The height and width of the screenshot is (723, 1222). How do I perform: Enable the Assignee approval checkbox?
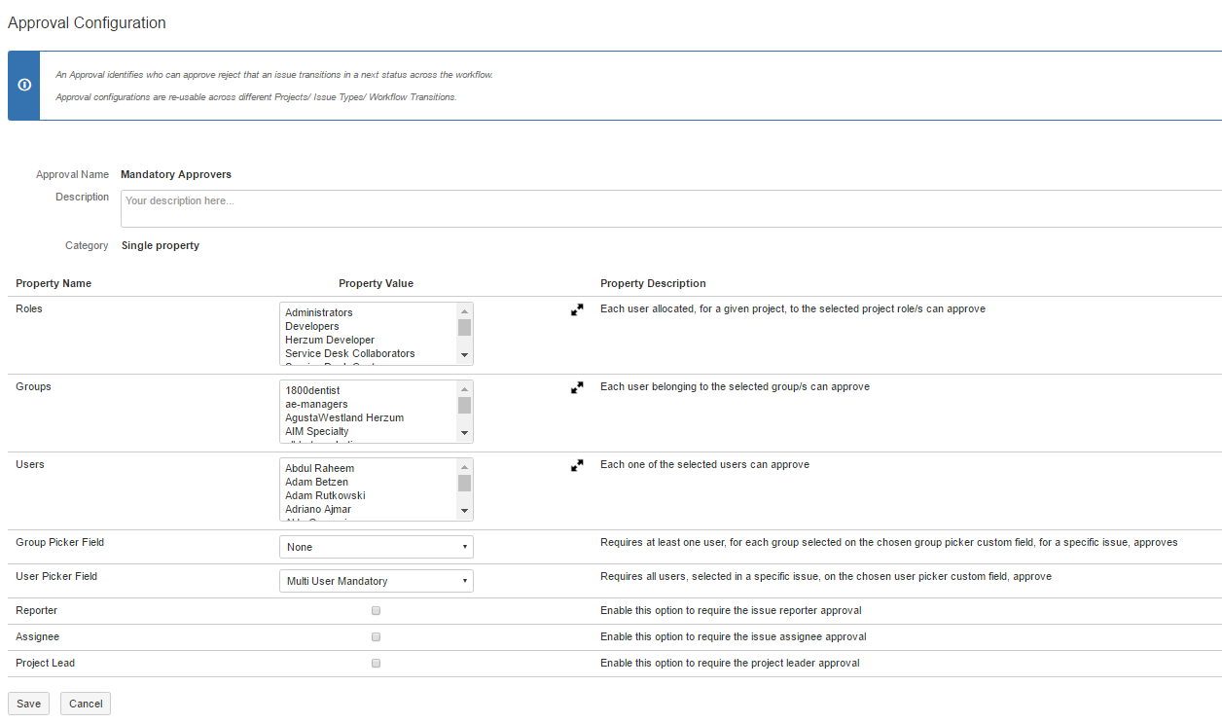point(376,637)
